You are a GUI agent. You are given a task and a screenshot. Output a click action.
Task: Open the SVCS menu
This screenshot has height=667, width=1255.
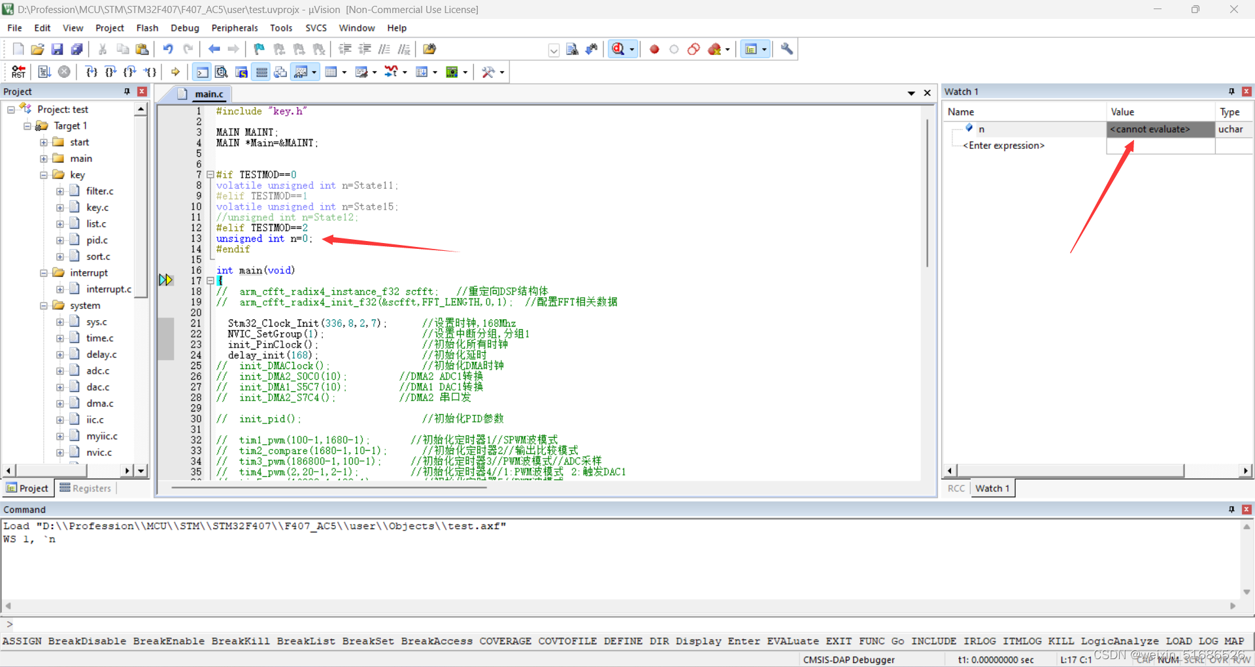point(316,28)
